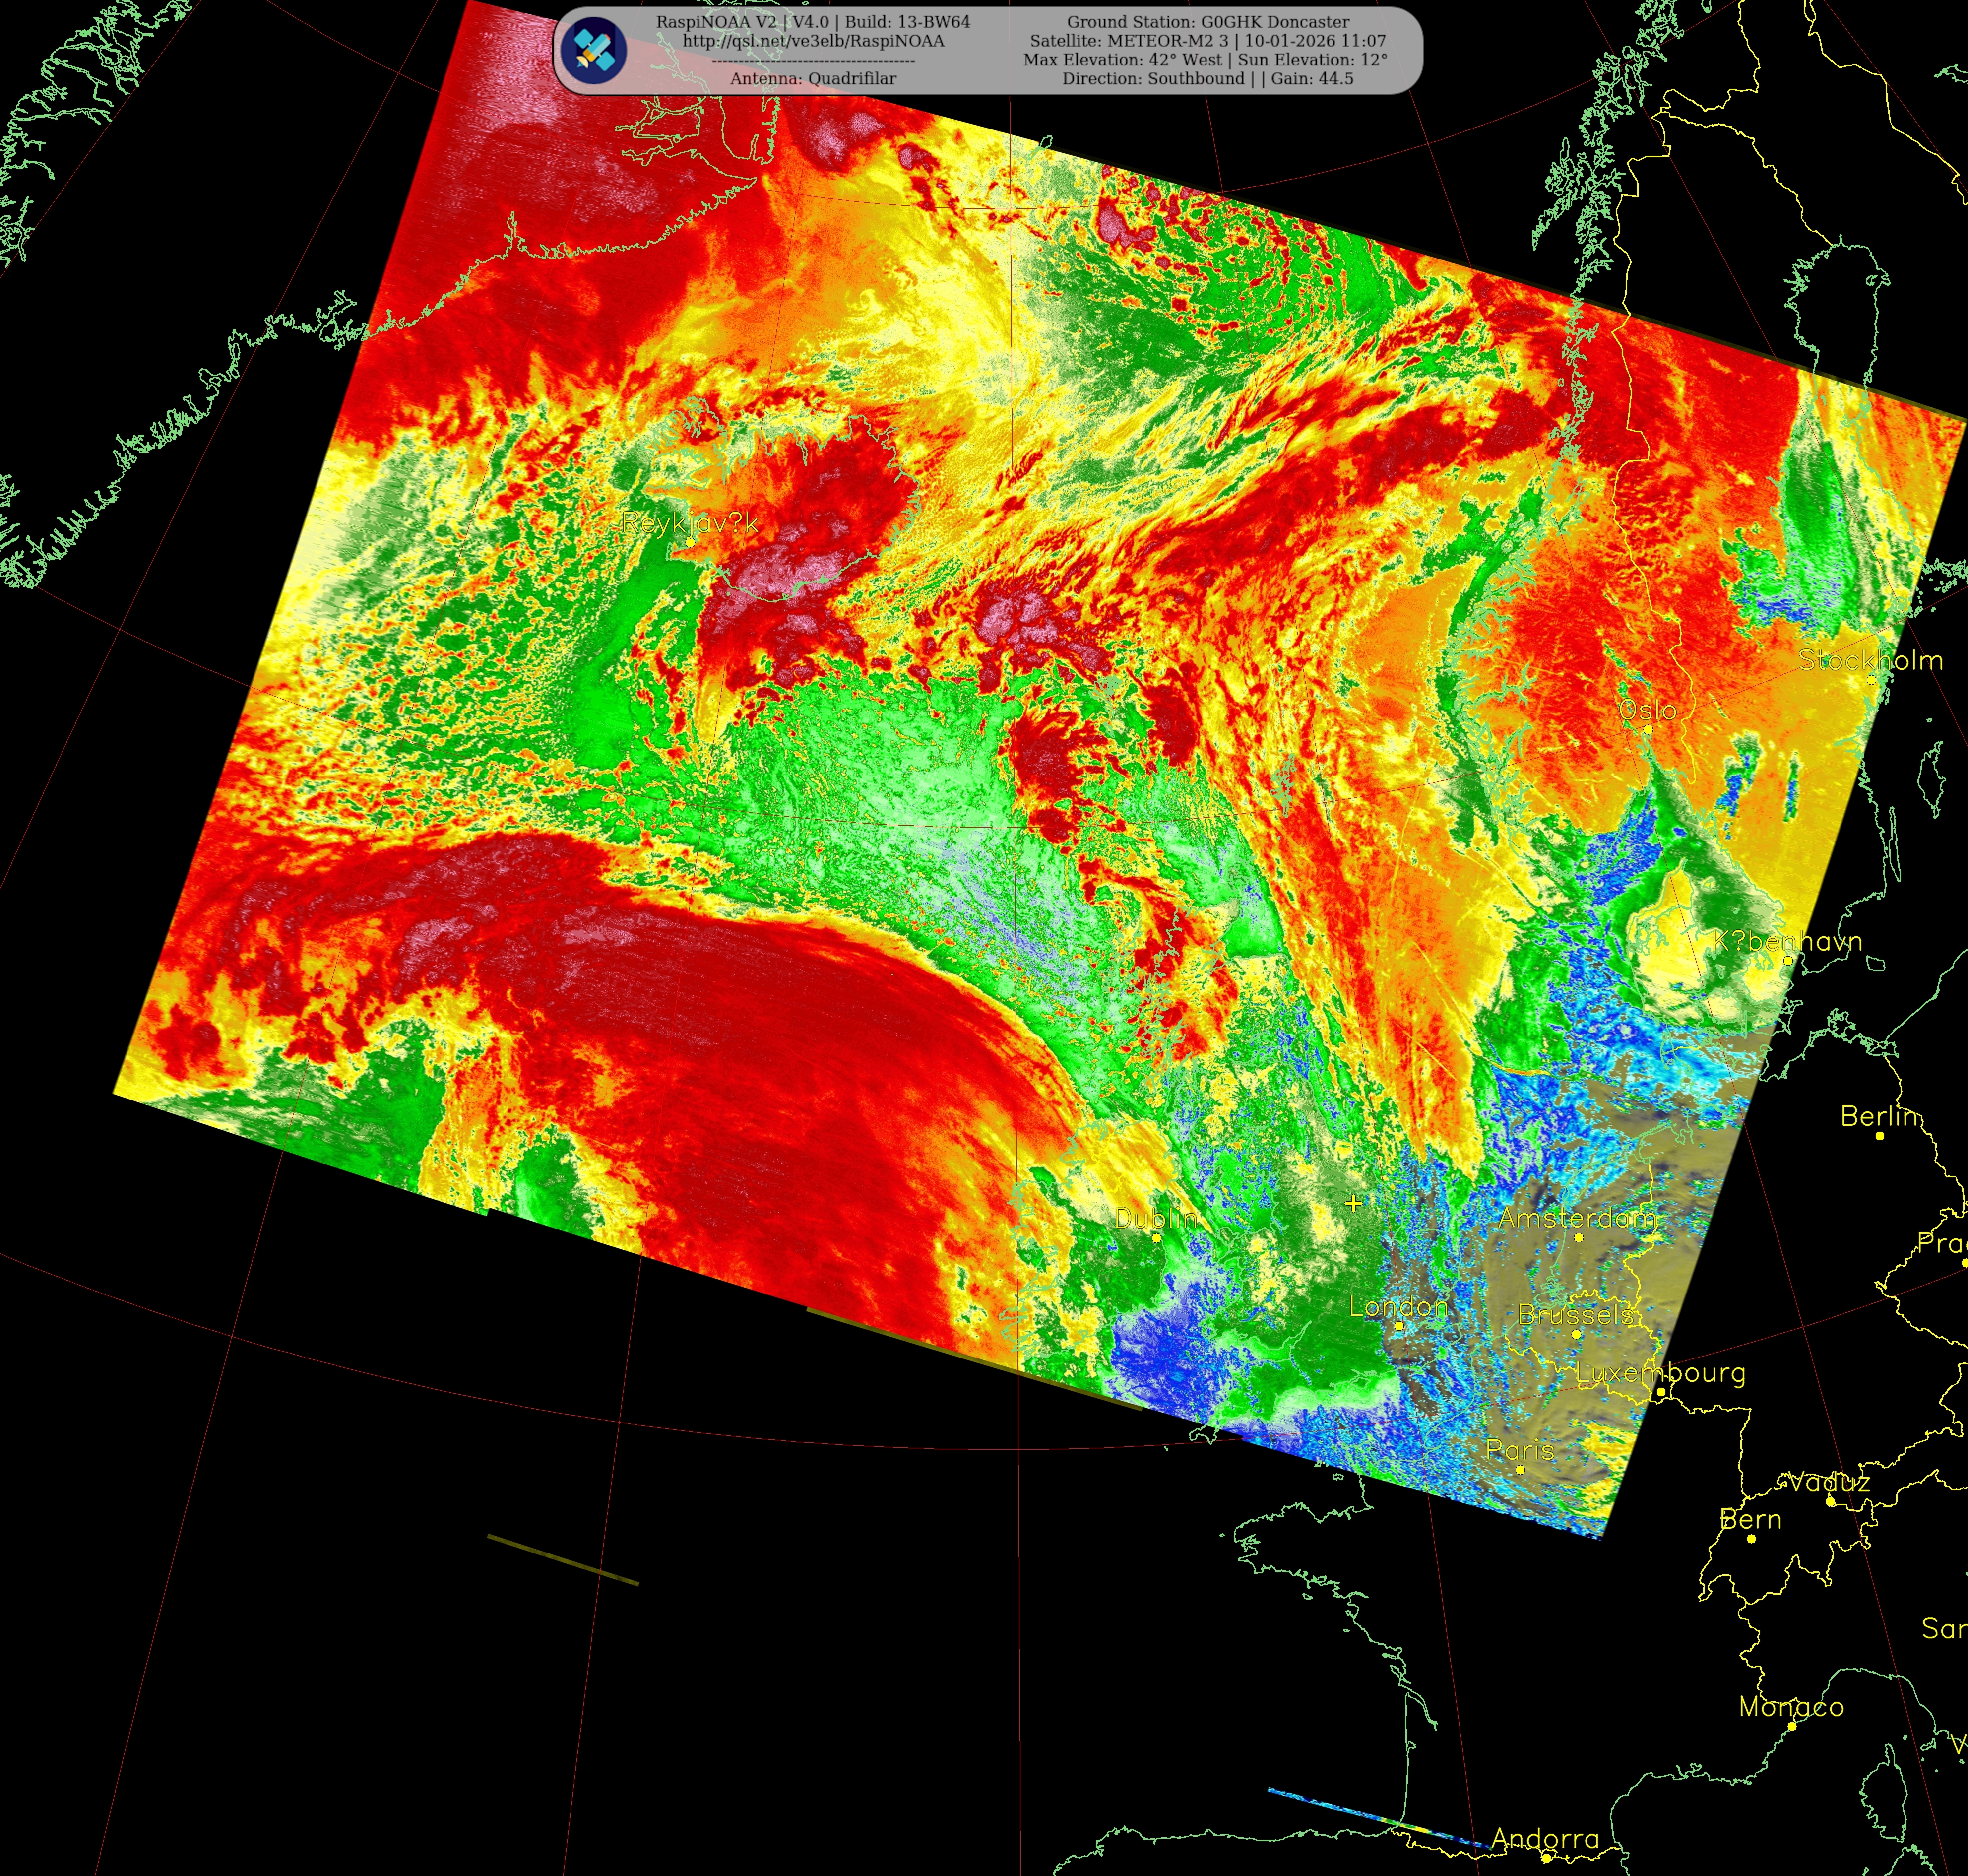
Task: Click the Dublin city marker dot
Action: (x=1156, y=1237)
